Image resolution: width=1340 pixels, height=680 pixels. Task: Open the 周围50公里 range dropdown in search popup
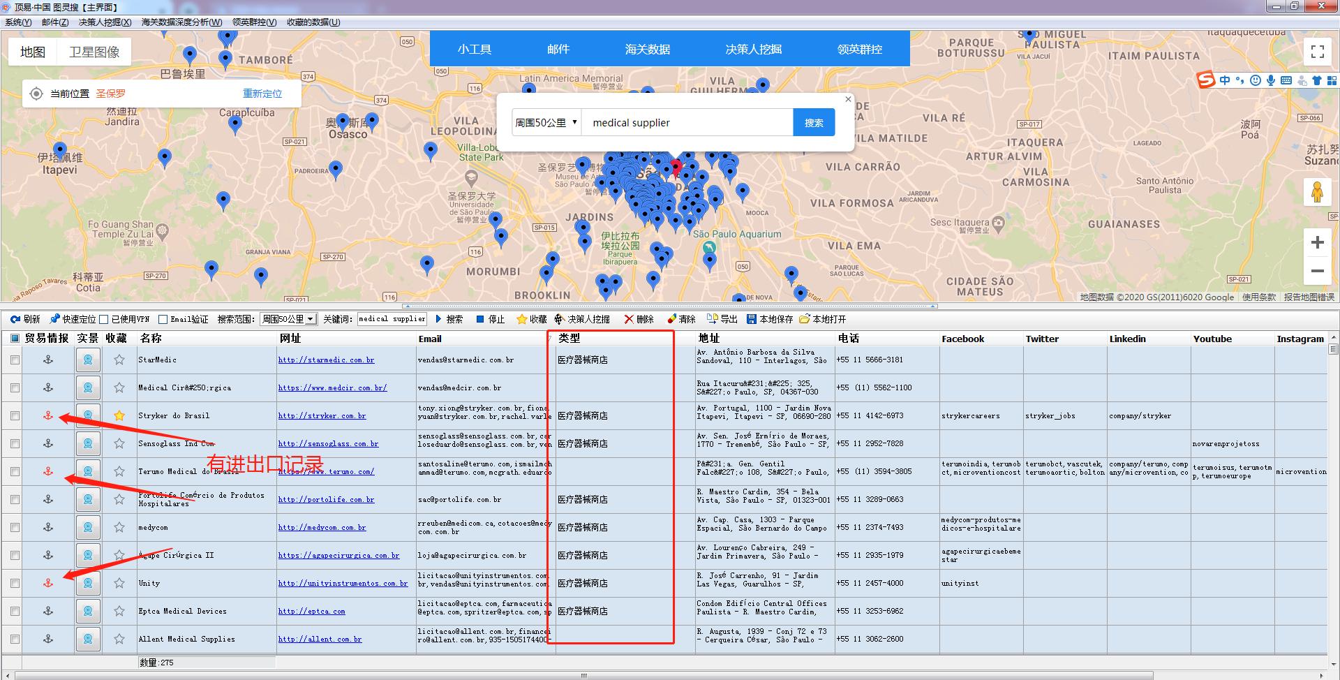(546, 123)
